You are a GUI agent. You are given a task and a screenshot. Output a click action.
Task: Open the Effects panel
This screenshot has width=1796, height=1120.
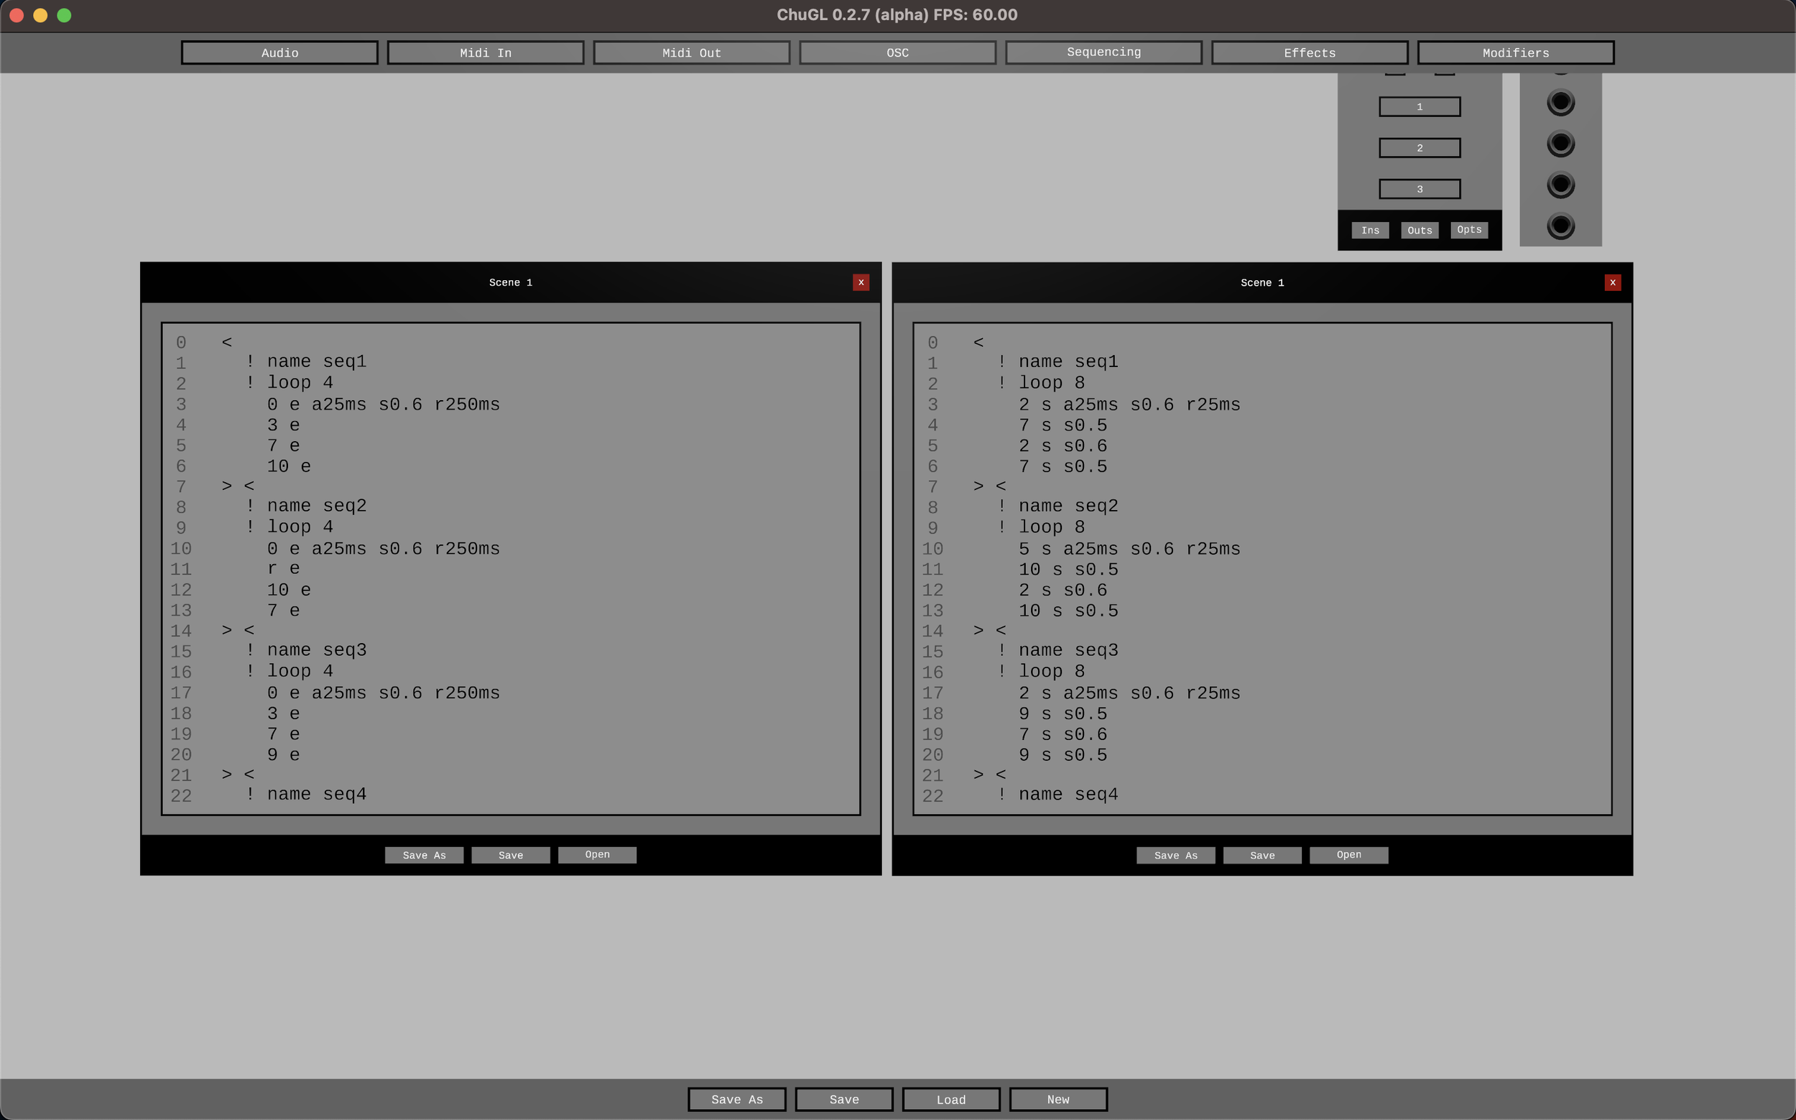(x=1310, y=52)
